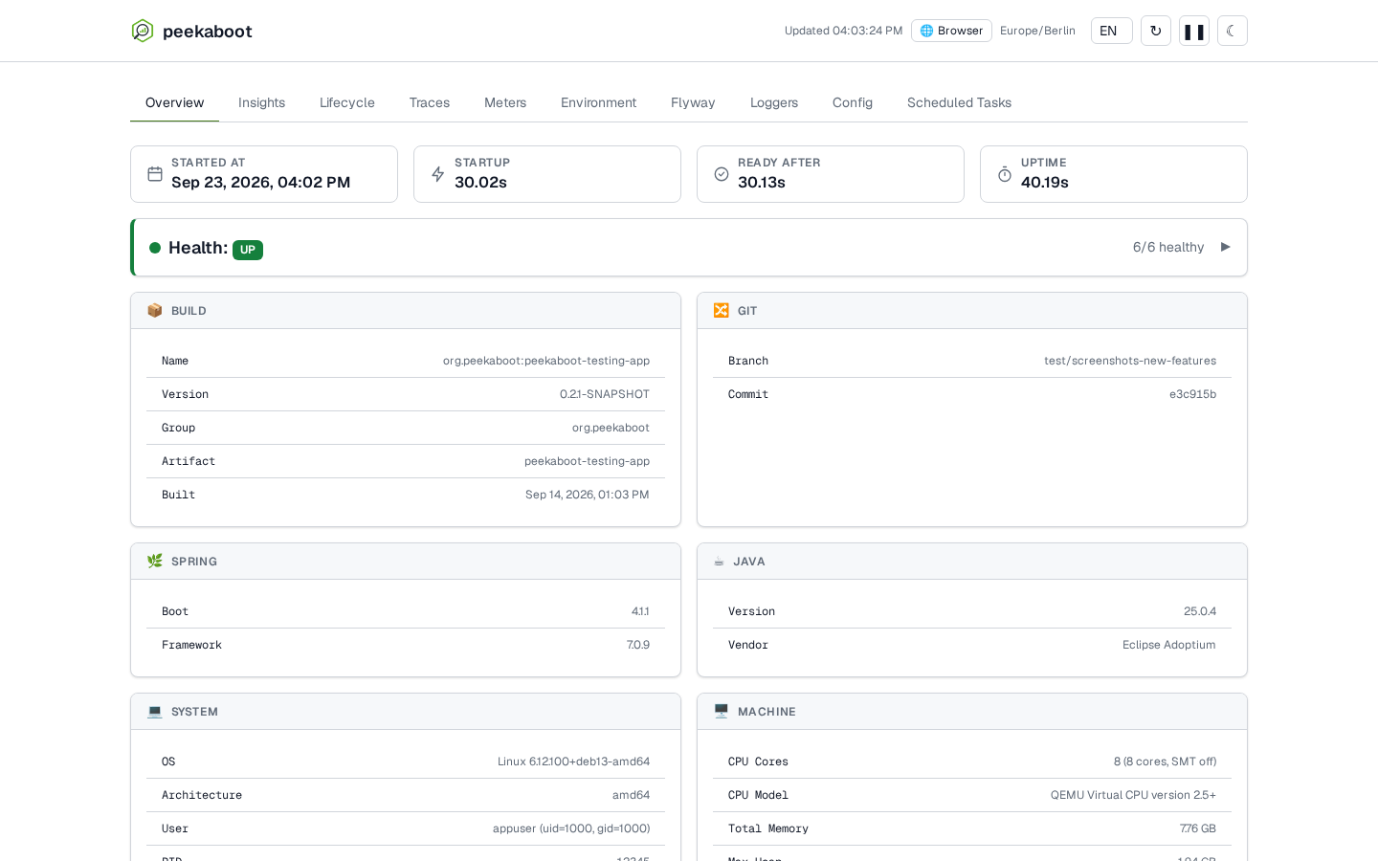Click the Java coffee cup icon
This screenshot has height=861, width=1378.
coord(719,562)
